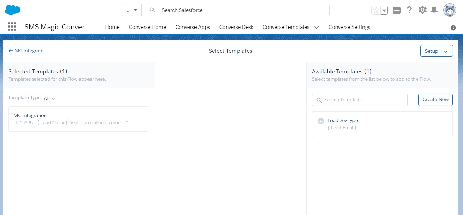Open the user profile avatar

[x=450, y=10]
